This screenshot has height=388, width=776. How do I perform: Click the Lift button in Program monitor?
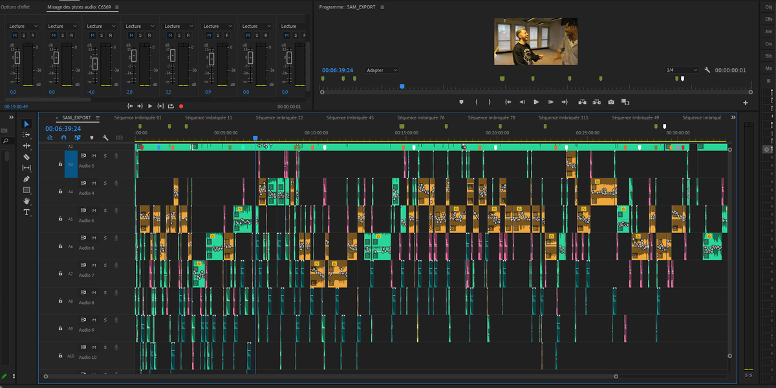(x=582, y=102)
